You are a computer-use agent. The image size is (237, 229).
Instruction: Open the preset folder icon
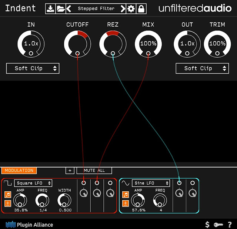[61, 9]
